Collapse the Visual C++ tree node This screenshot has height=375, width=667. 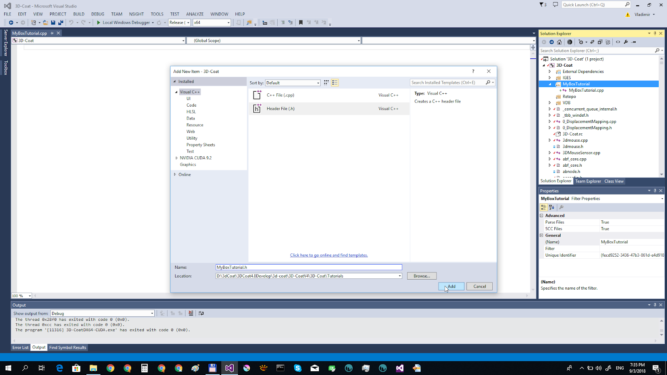pyautogui.click(x=176, y=92)
